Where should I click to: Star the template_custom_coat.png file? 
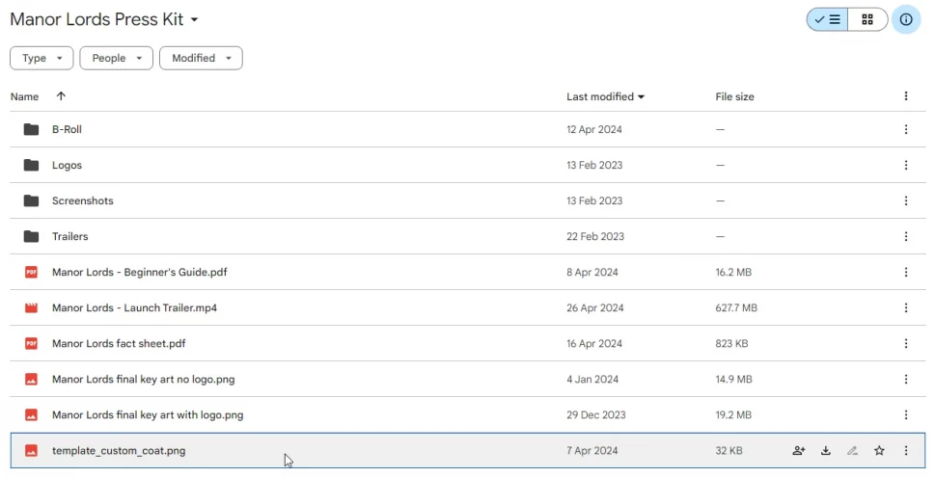point(879,450)
